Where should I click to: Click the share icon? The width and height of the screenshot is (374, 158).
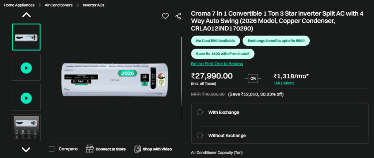pos(178,16)
